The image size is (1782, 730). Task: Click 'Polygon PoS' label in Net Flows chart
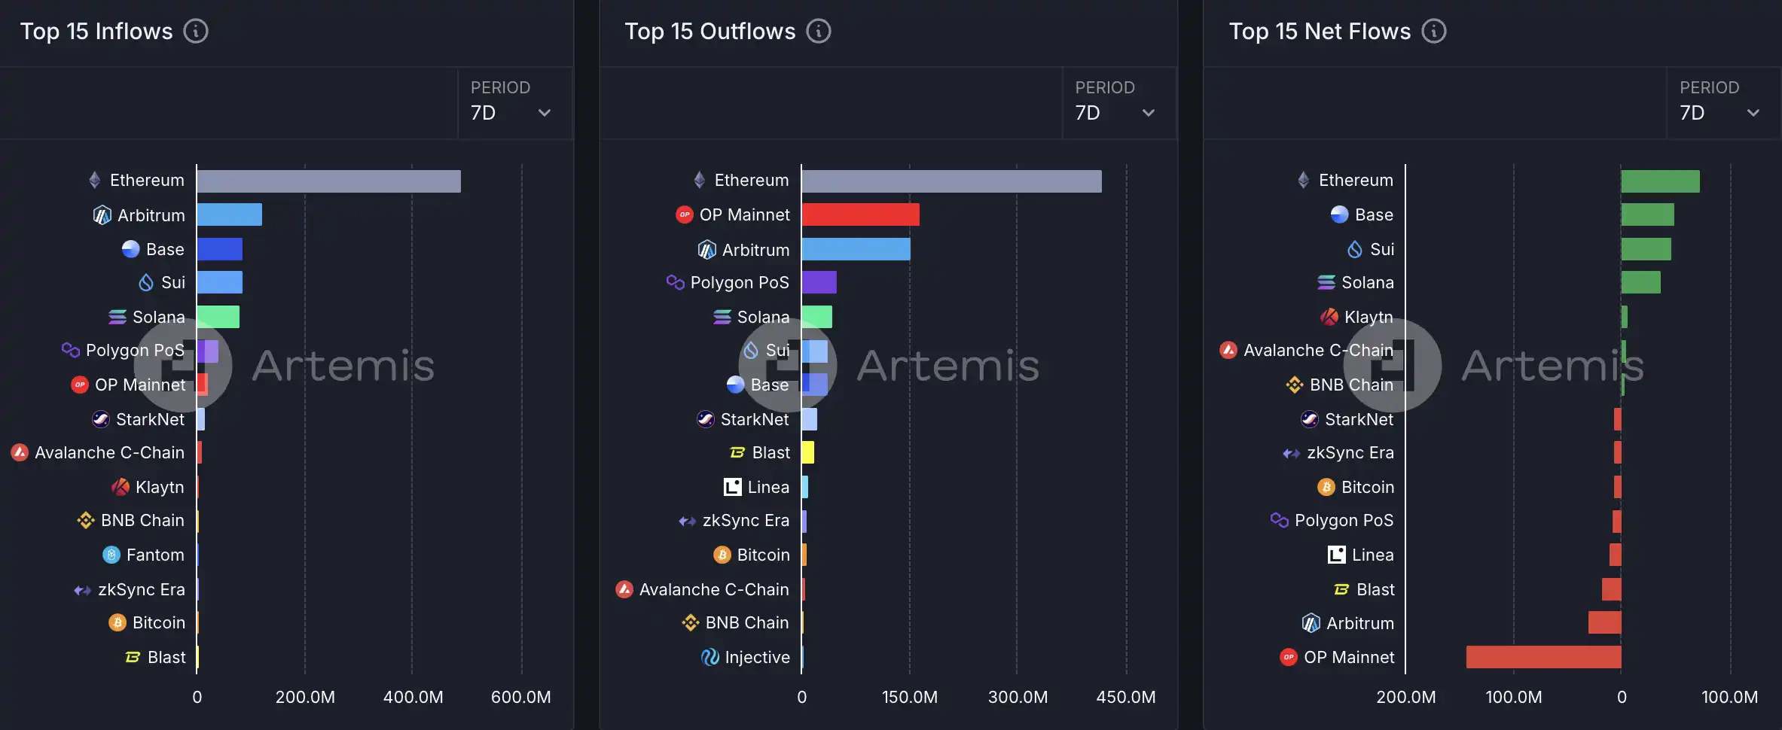point(1344,520)
